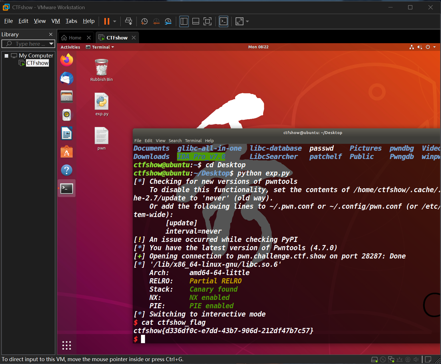Screen dimensions: 441x364
Task: Click the Library search field
Action: coord(28,44)
